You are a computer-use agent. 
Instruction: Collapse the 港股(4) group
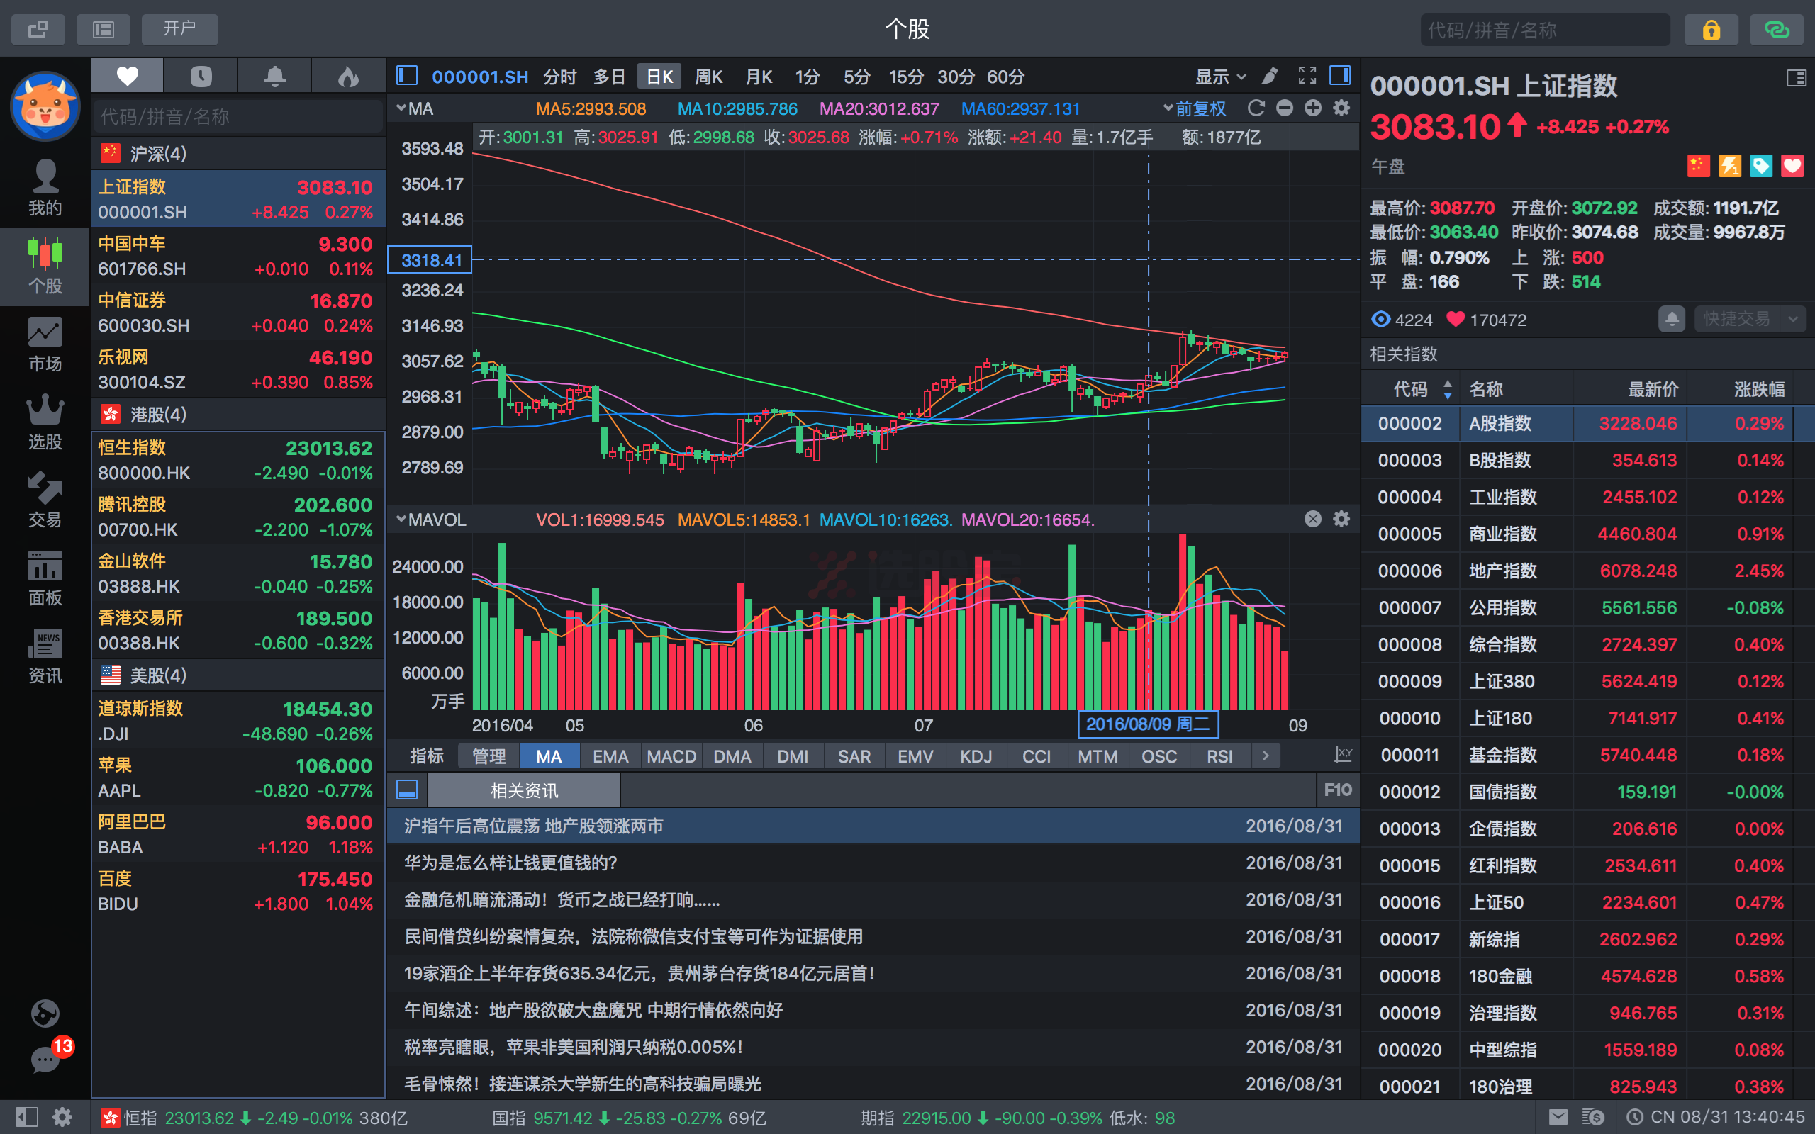[x=238, y=415]
